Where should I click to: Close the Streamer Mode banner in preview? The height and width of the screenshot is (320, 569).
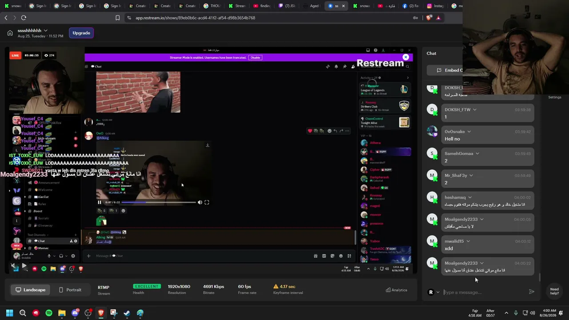405,57
